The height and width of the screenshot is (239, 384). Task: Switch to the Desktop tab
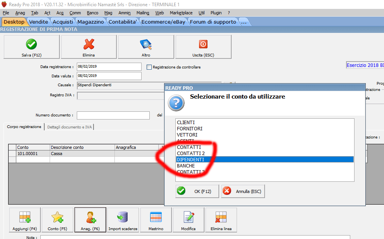click(x=14, y=22)
